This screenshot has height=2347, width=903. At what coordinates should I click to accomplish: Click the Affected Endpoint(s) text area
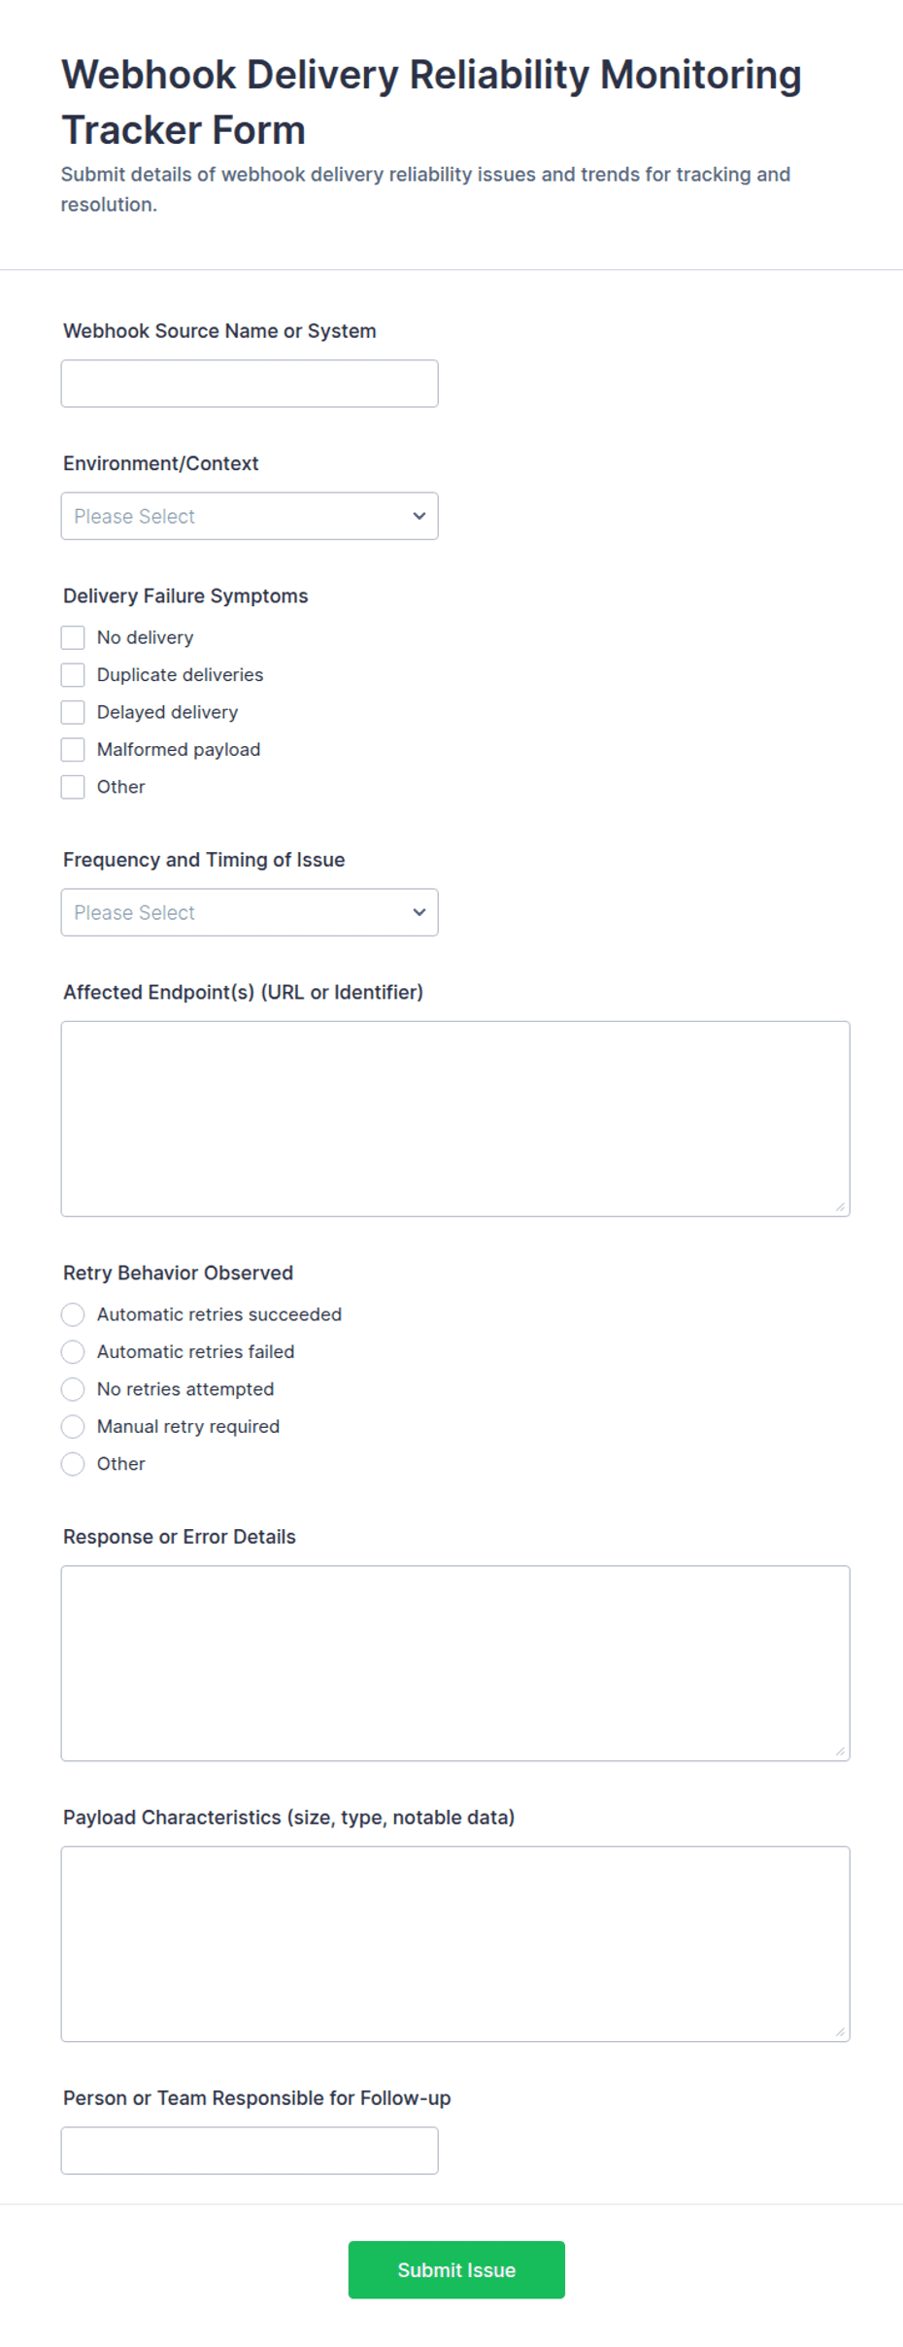click(x=455, y=1119)
